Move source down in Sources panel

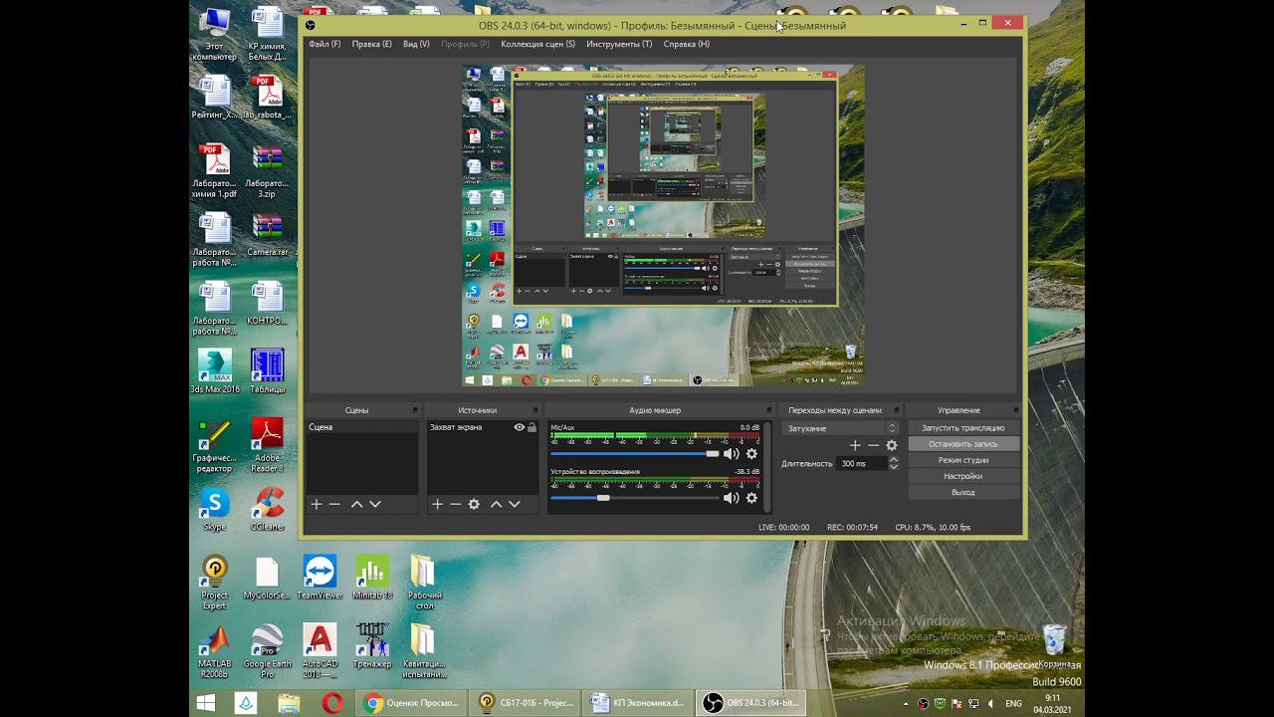point(515,504)
